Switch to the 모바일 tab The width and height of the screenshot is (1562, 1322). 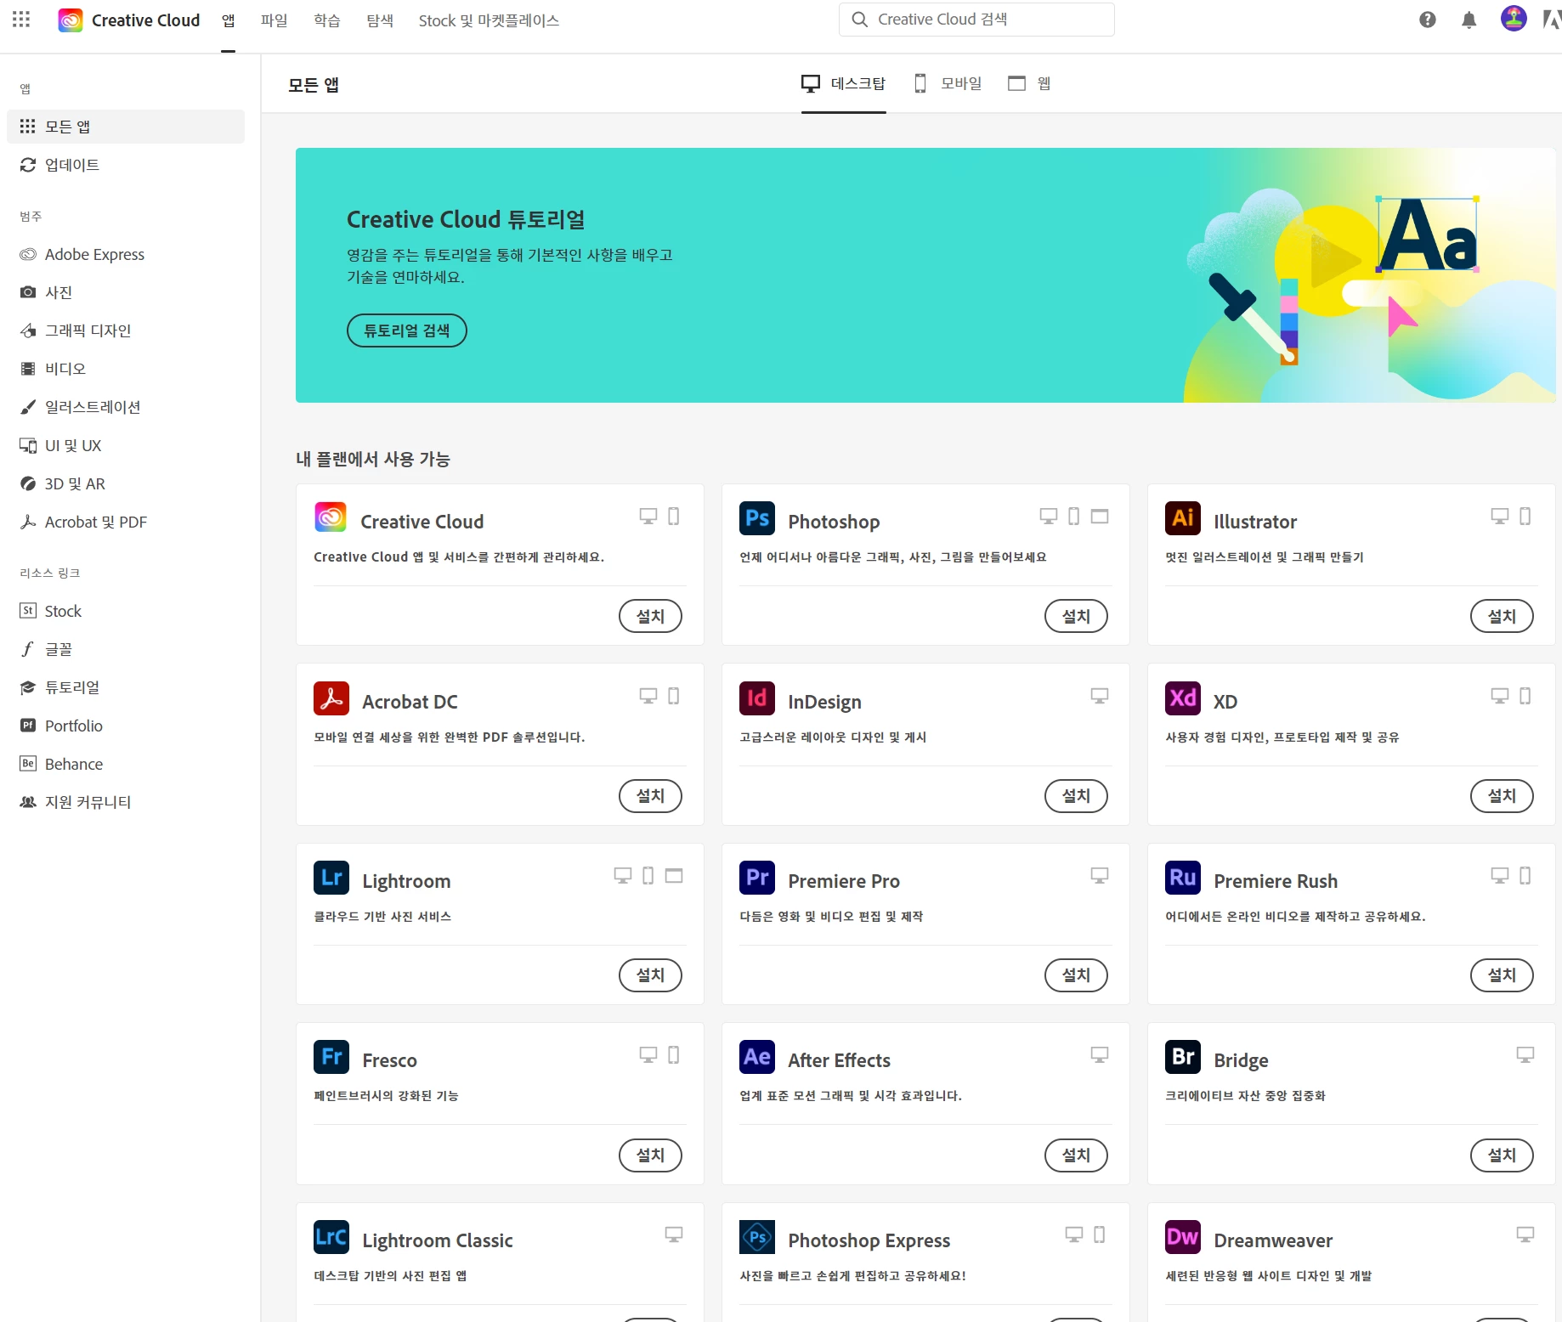[x=948, y=83]
